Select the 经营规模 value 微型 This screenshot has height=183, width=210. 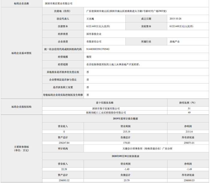coord(89,57)
